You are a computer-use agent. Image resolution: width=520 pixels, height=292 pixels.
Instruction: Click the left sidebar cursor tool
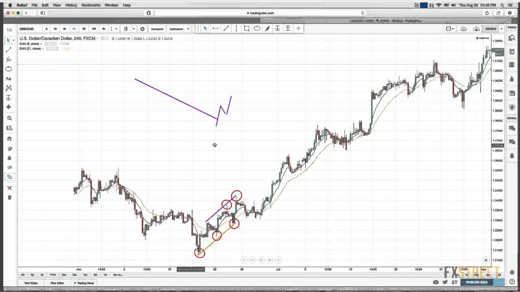pos(8,40)
